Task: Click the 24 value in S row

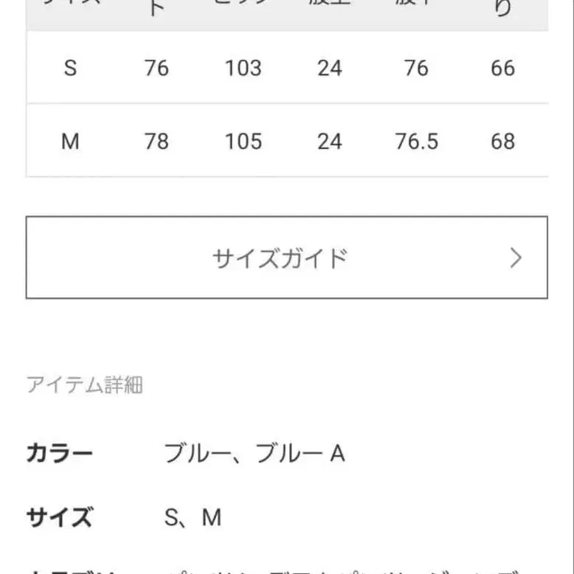Action: pos(329,68)
